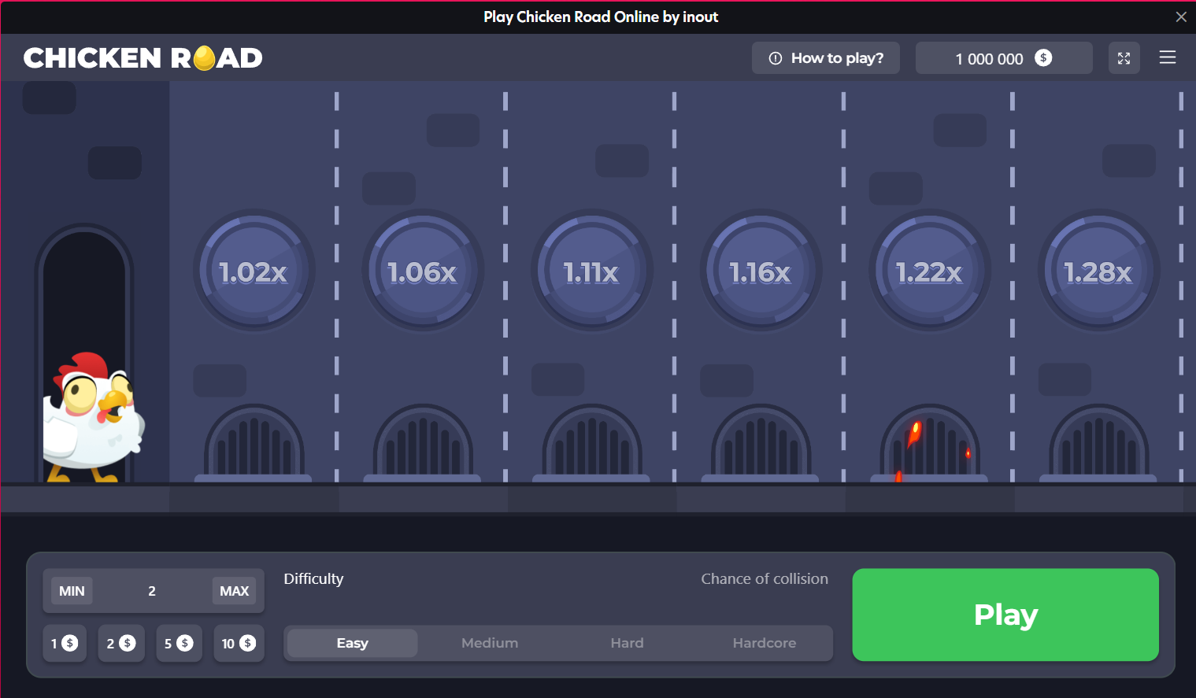Click the Chance of collision label
Image resolution: width=1196 pixels, height=698 pixels.
pos(765,578)
